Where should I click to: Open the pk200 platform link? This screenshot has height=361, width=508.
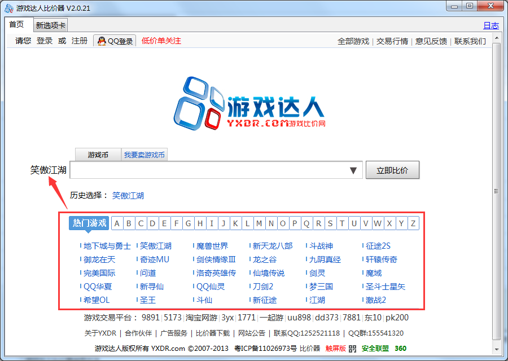pyautogui.click(x=397, y=318)
